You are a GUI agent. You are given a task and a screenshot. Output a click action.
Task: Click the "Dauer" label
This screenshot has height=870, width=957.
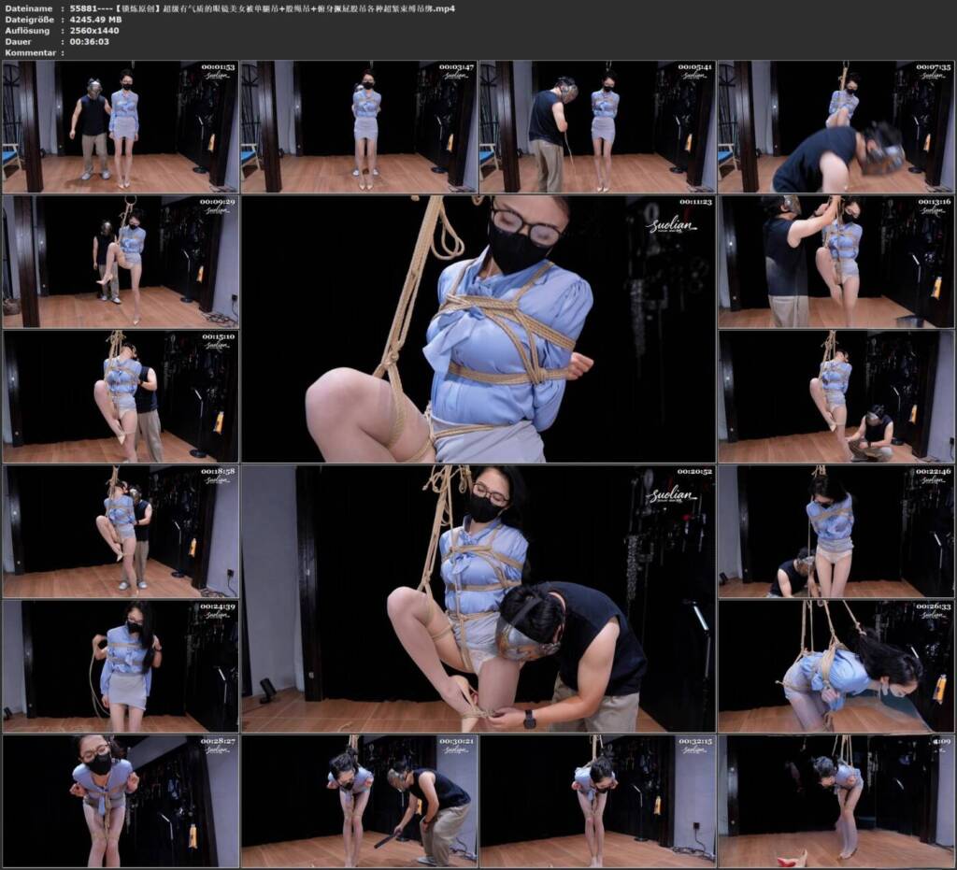(x=19, y=41)
